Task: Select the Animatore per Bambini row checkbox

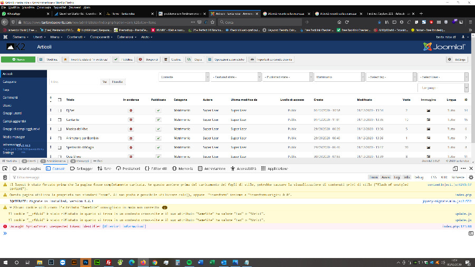Action: (x=60, y=138)
